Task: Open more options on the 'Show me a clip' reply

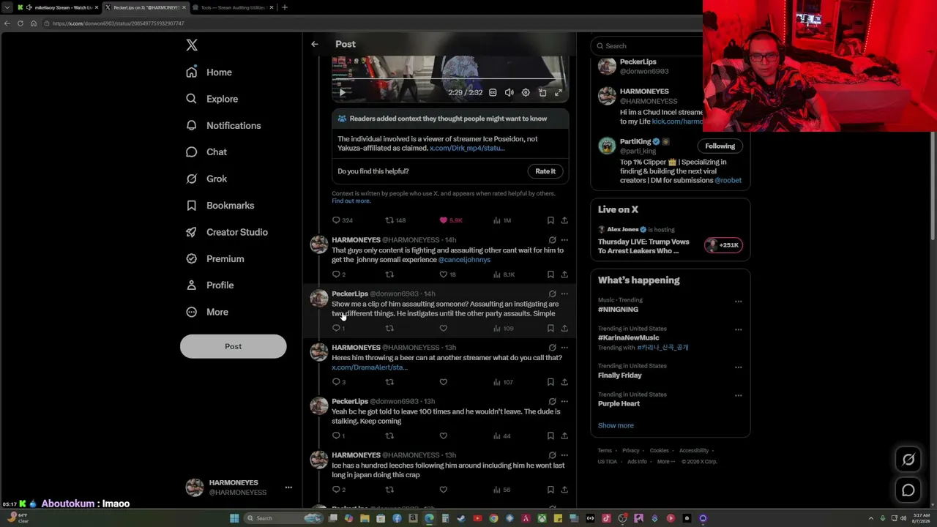Action: 564,294
